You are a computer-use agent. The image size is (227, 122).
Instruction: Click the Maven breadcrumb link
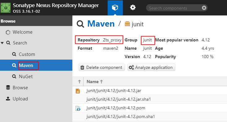click(x=101, y=24)
